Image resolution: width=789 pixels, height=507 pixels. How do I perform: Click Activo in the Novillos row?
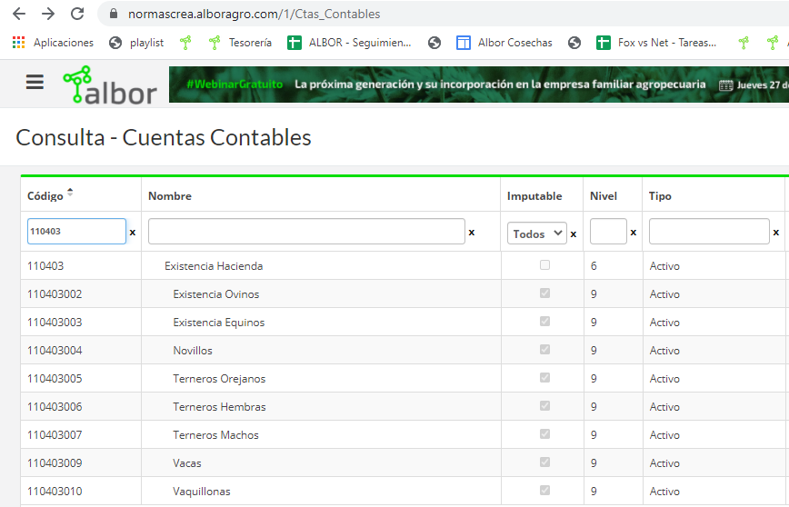[664, 351]
